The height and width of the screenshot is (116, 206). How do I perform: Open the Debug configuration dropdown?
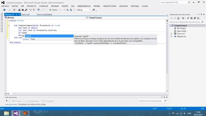[x=89, y=10]
